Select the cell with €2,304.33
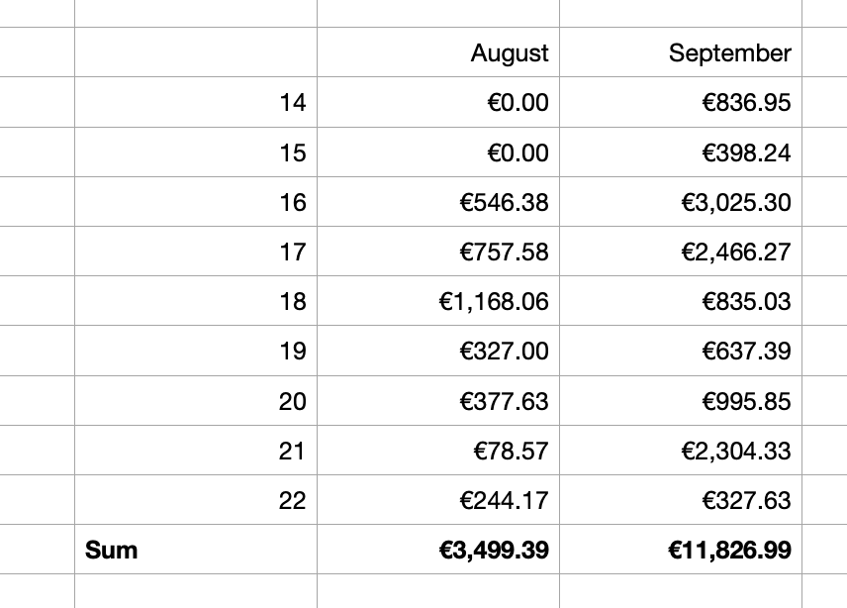The image size is (847, 608). (x=681, y=451)
